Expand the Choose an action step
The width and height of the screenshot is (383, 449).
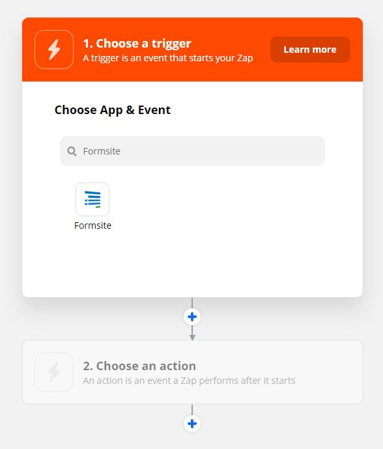point(192,372)
